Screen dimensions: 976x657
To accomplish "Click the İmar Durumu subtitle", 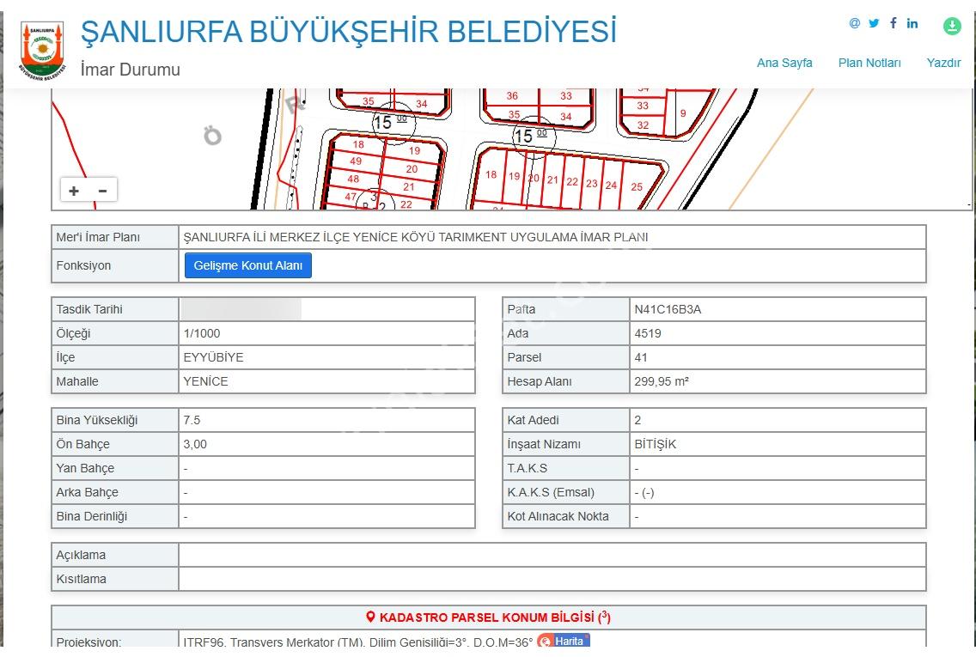I will [130, 69].
